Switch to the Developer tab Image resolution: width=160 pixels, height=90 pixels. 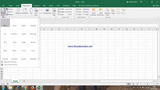click(66, 5)
